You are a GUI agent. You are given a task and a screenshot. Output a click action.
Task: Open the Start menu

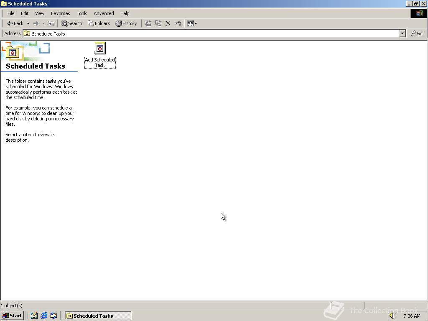click(x=12, y=316)
